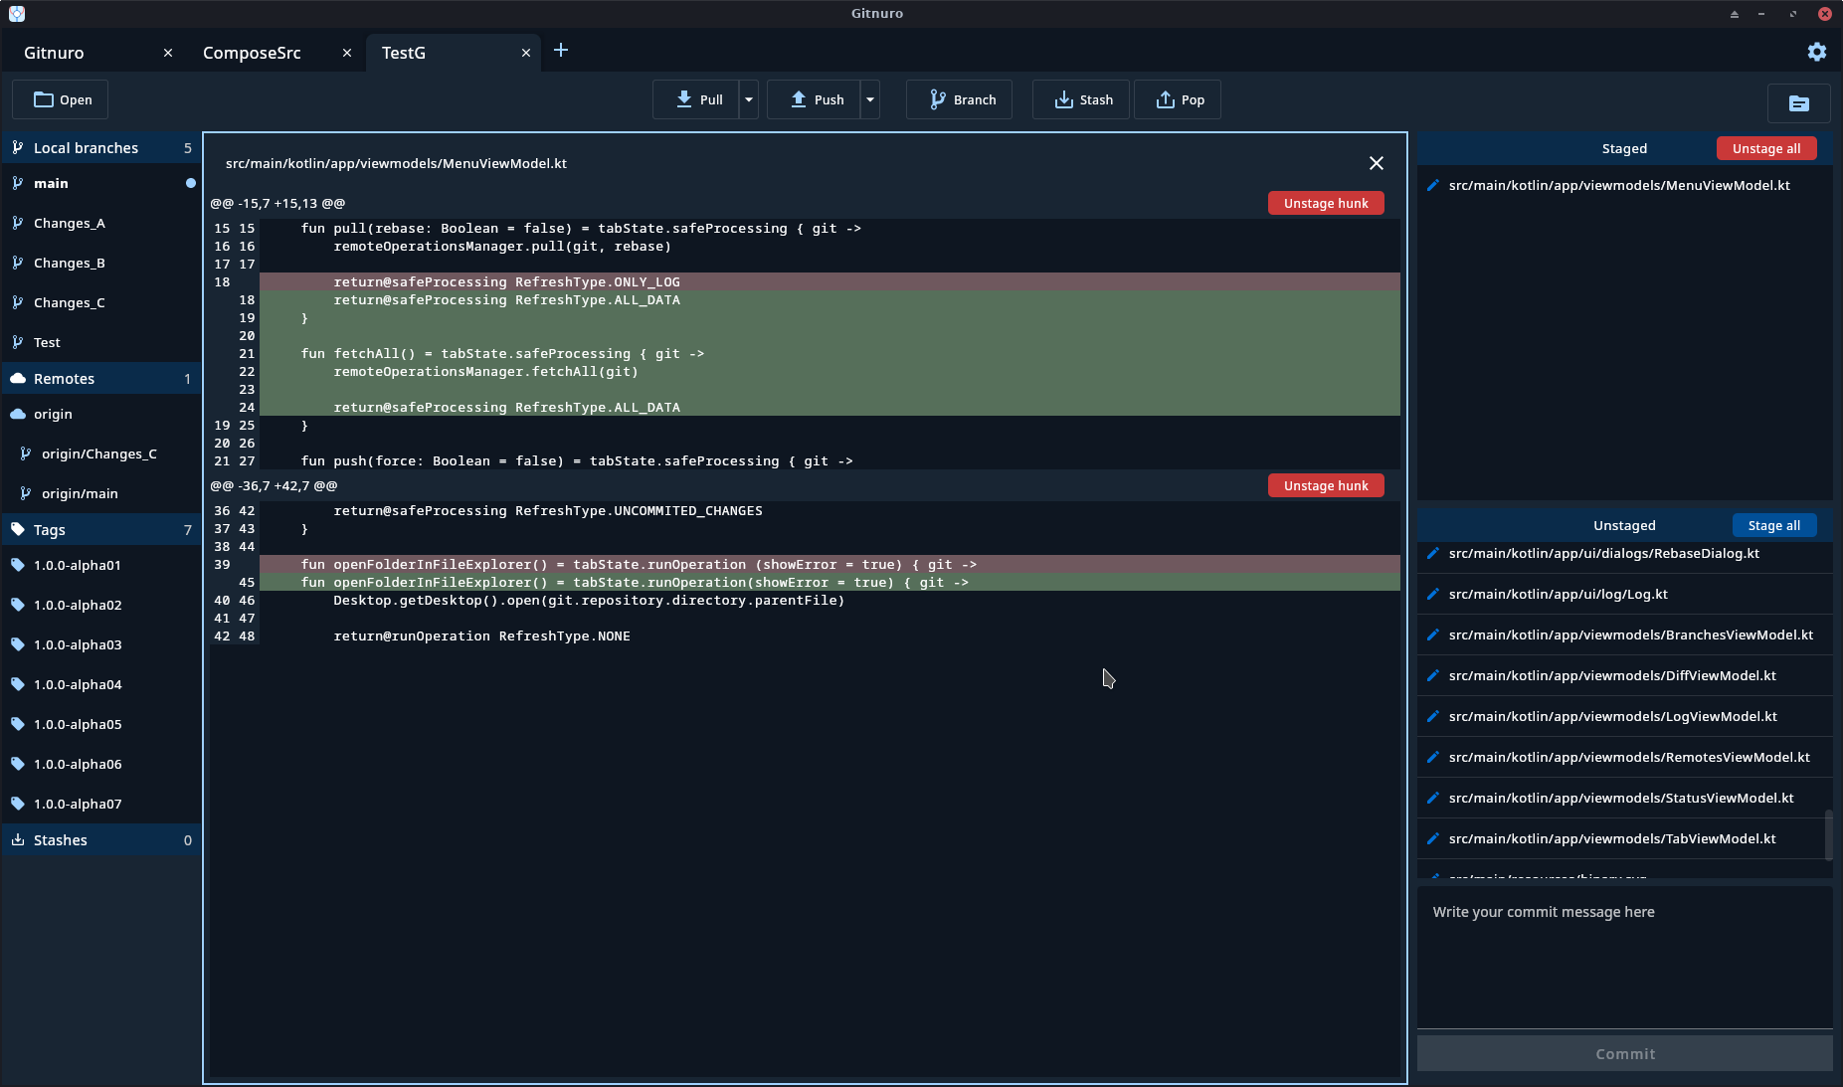Viewport: 1843px width, 1087px height.
Task: Focus the commit message input field
Action: (1625, 957)
